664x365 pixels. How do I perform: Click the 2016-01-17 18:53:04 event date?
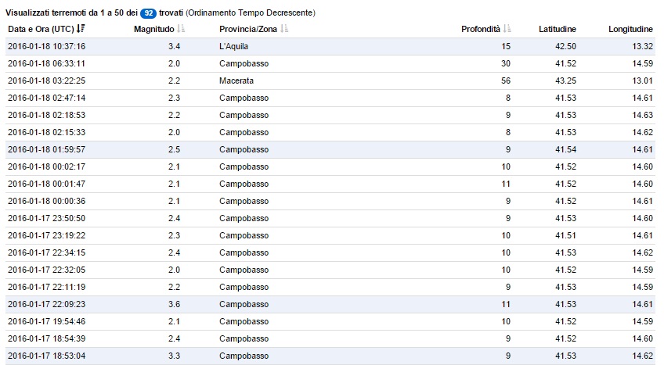coord(47,356)
